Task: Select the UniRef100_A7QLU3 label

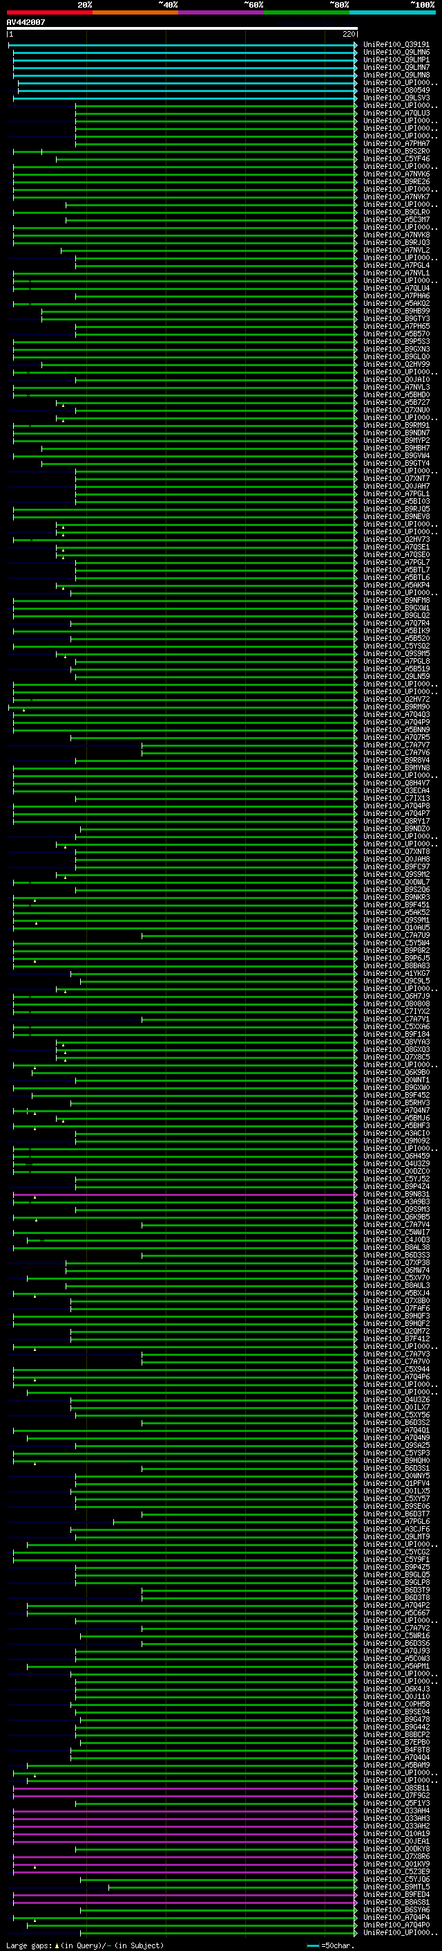Action: pyautogui.click(x=396, y=113)
